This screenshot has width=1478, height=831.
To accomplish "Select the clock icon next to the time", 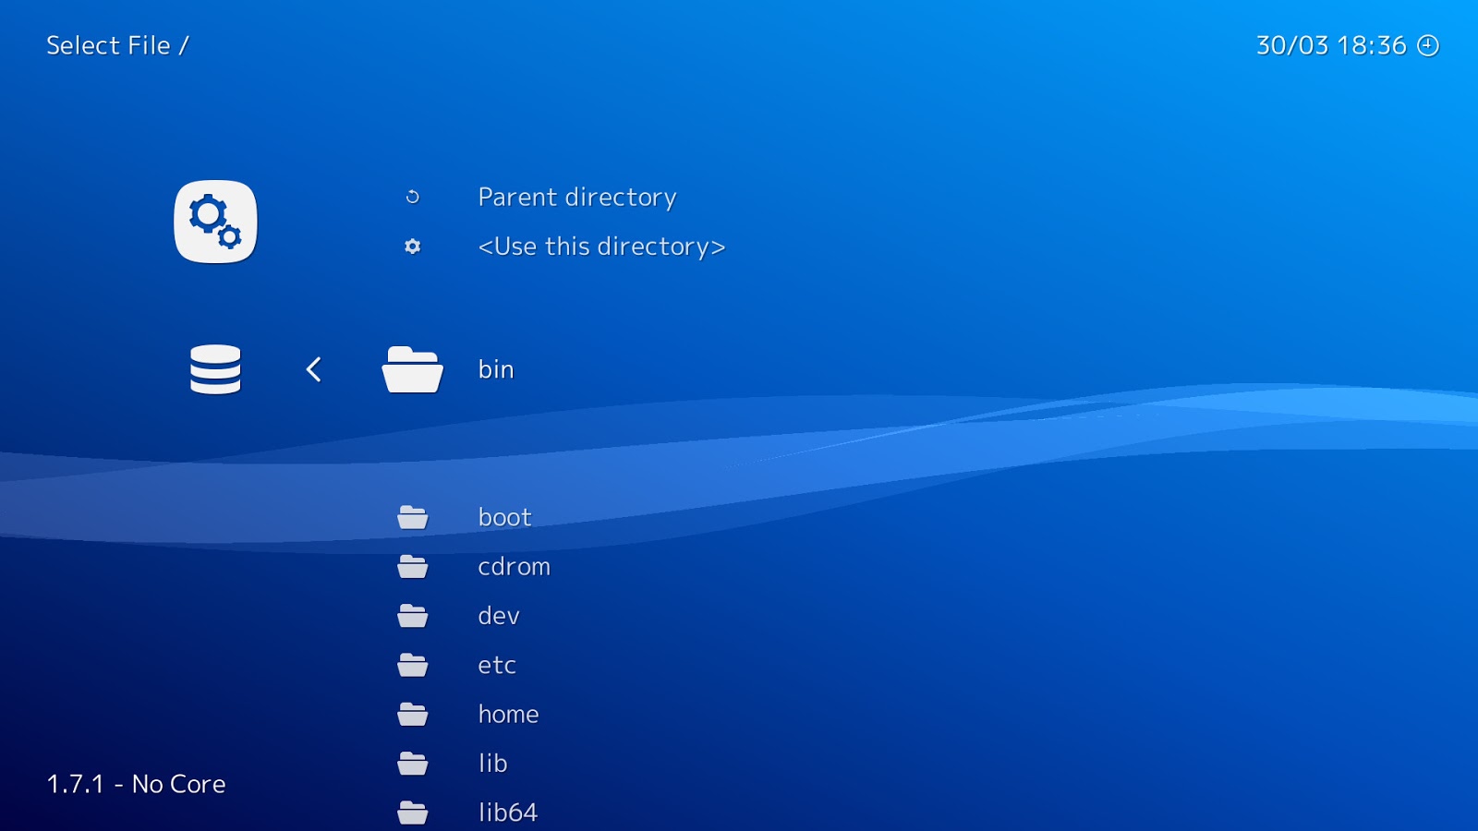I will point(1427,44).
